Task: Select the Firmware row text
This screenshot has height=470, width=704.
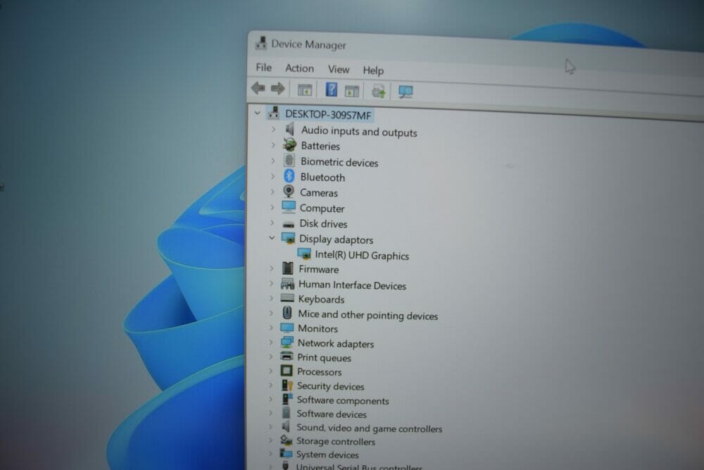Action: 319,269
